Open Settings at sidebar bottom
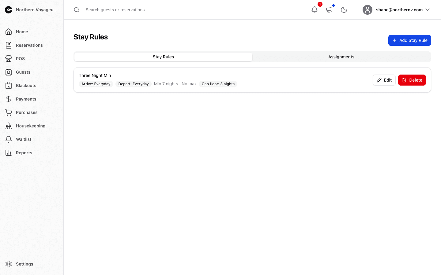 (x=32, y=264)
